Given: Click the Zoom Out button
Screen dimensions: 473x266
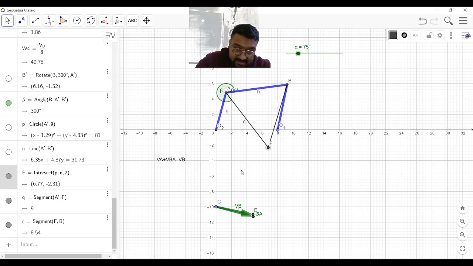Looking at the screenshot, I should pyautogui.click(x=462, y=235).
